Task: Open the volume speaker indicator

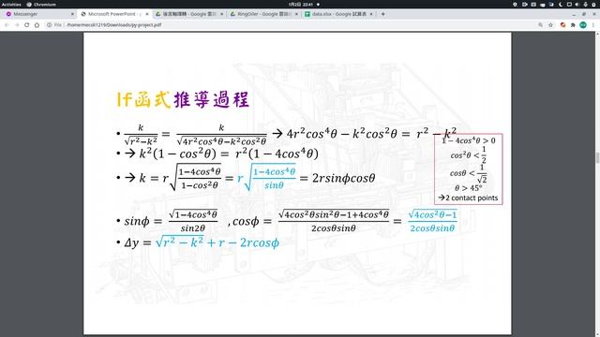Action: pyautogui.click(x=577, y=4)
